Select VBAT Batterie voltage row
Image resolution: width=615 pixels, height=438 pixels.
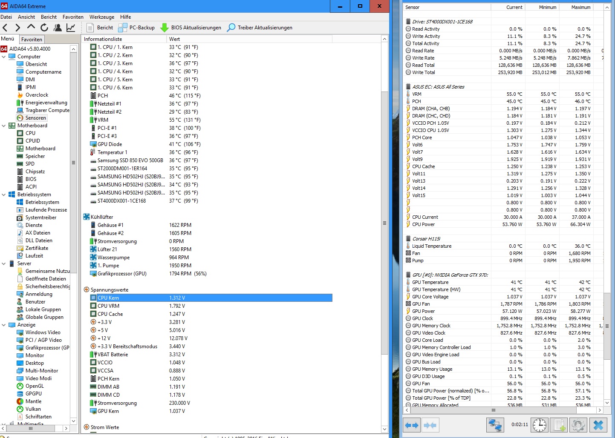point(211,355)
